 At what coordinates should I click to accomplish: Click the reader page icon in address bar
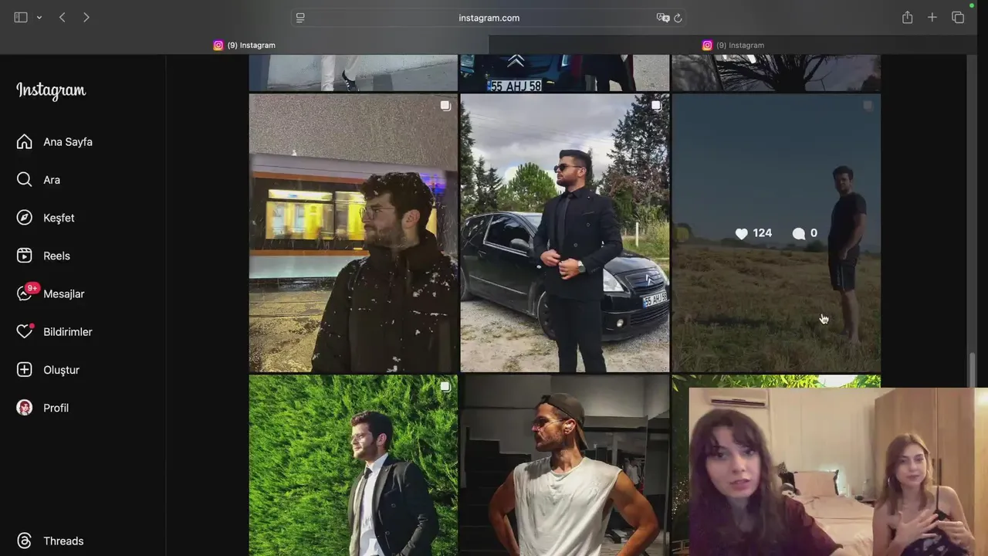pyautogui.click(x=300, y=18)
